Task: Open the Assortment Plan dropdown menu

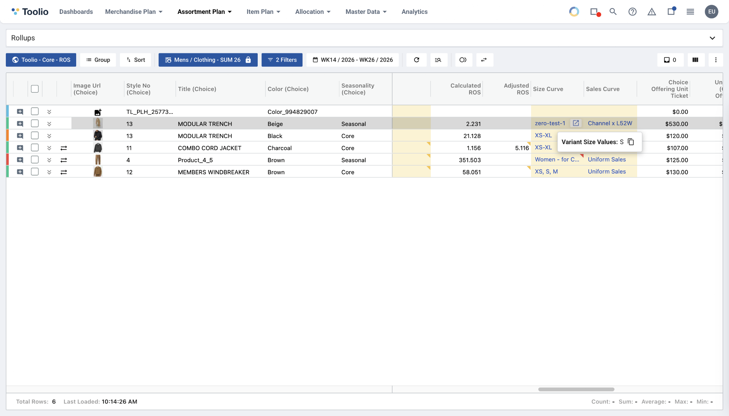Action: pyautogui.click(x=204, y=12)
